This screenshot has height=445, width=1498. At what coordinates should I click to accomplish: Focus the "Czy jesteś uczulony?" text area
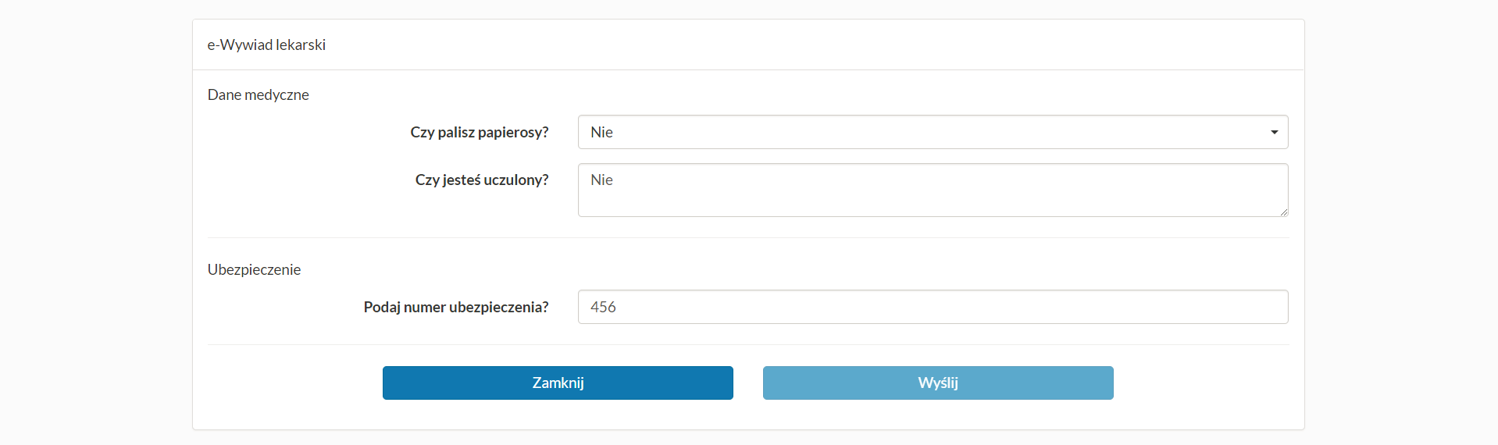coord(933,197)
